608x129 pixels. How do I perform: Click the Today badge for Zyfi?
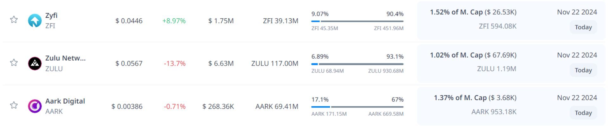coord(583,27)
